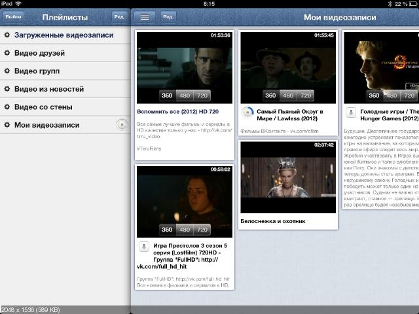Viewport: 419px width, 314px height.
Task: Click the 00:59:02 duration label
Action: pyautogui.click(x=220, y=169)
